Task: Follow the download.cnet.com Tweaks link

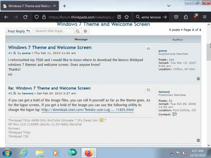Action: pos(88,110)
